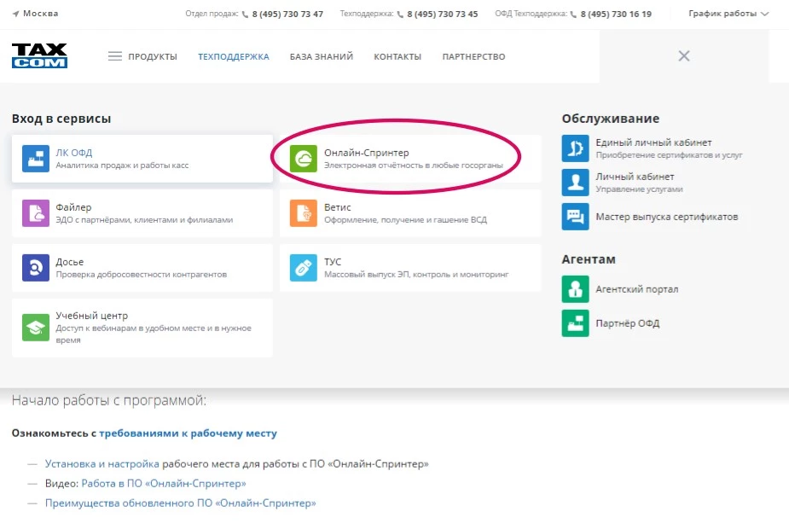Click the purple Файлер icon
The image size is (789, 529).
[x=36, y=213]
